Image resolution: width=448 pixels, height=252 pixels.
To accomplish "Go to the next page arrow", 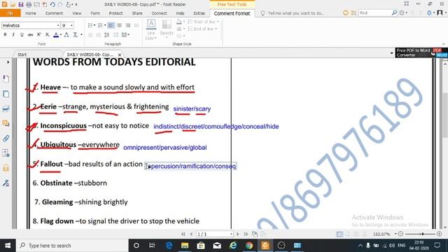I will (x=238, y=234).
